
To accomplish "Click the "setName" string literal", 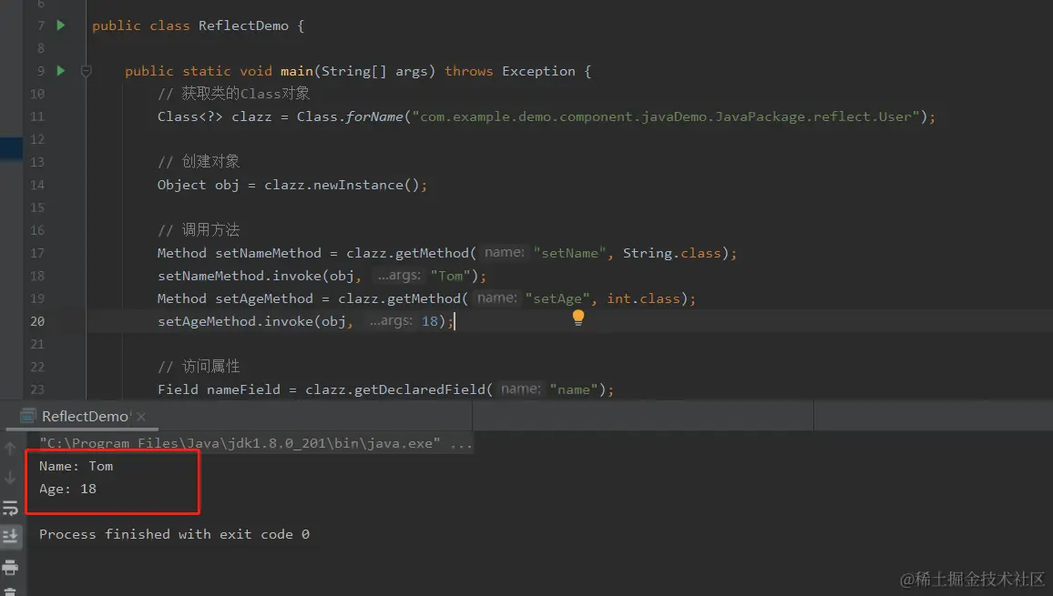I will click(569, 253).
